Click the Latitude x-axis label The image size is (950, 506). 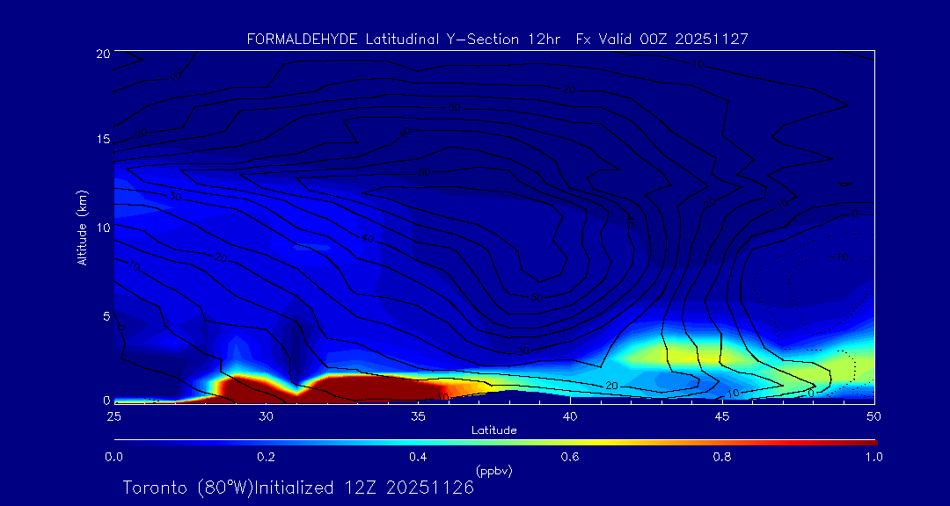[492, 430]
